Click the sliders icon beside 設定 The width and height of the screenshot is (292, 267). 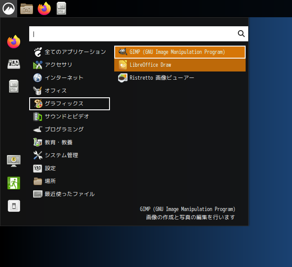pyautogui.click(x=38, y=168)
